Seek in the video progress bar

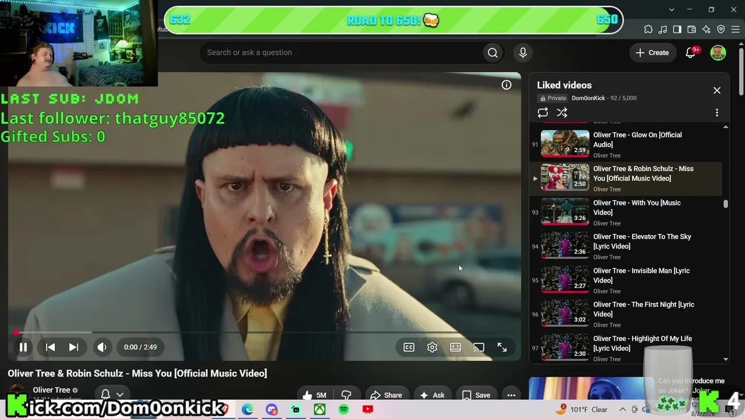264,332
